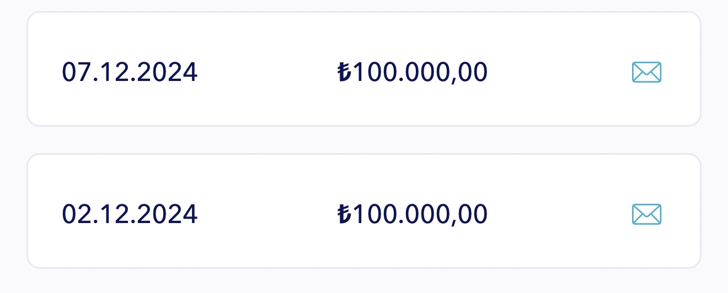This screenshot has height=293, width=728.
Task: Select the 07.12.2024 date text
Action: [x=130, y=72]
